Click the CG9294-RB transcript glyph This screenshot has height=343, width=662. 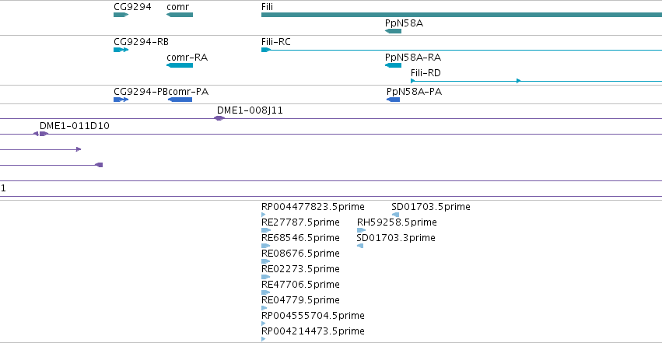pyautogui.click(x=121, y=50)
